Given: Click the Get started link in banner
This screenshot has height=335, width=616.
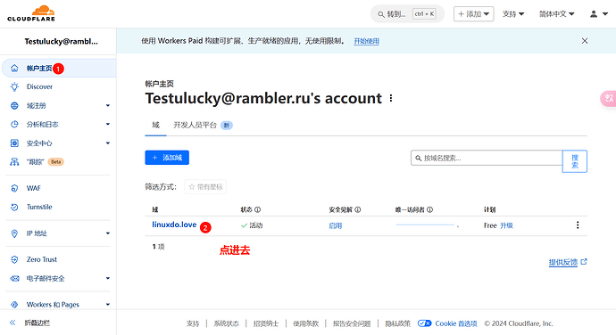Looking at the screenshot, I should pos(366,41).
